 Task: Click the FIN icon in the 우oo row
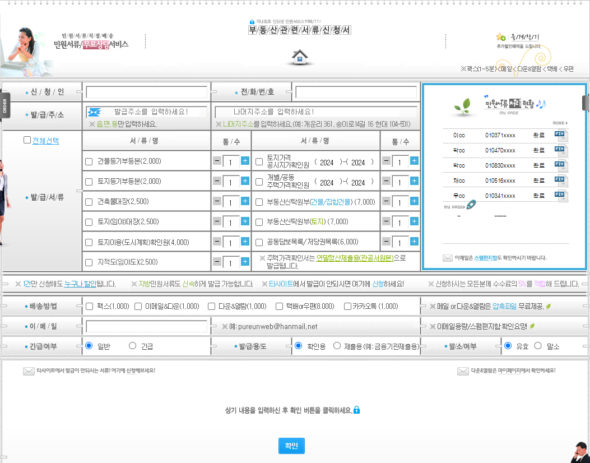[x=559, y=195]
